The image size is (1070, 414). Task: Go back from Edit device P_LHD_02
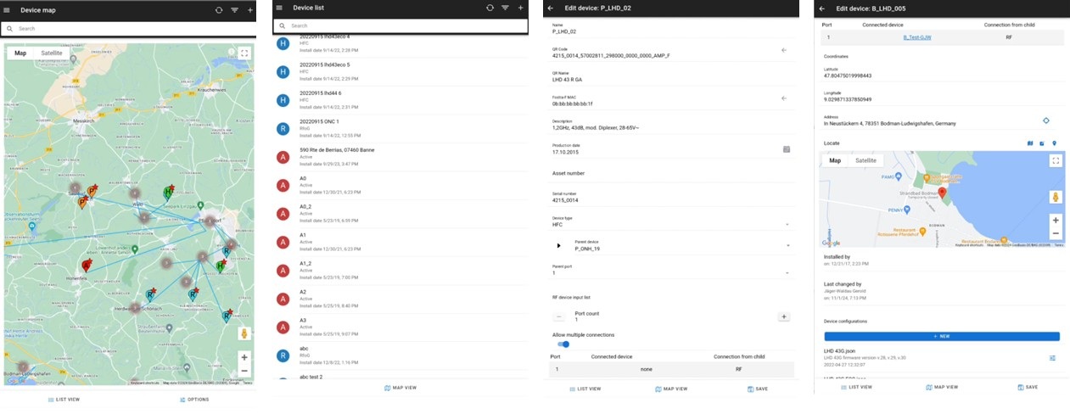pyautogui.click(x=550, y=8)
